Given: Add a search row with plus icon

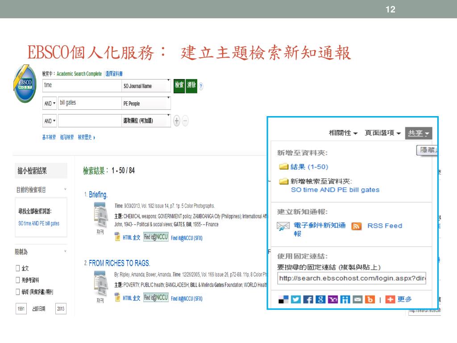Looking at the screenshot, I should 177,121.
